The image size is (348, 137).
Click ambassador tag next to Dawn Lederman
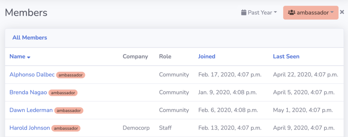(69, 111)
